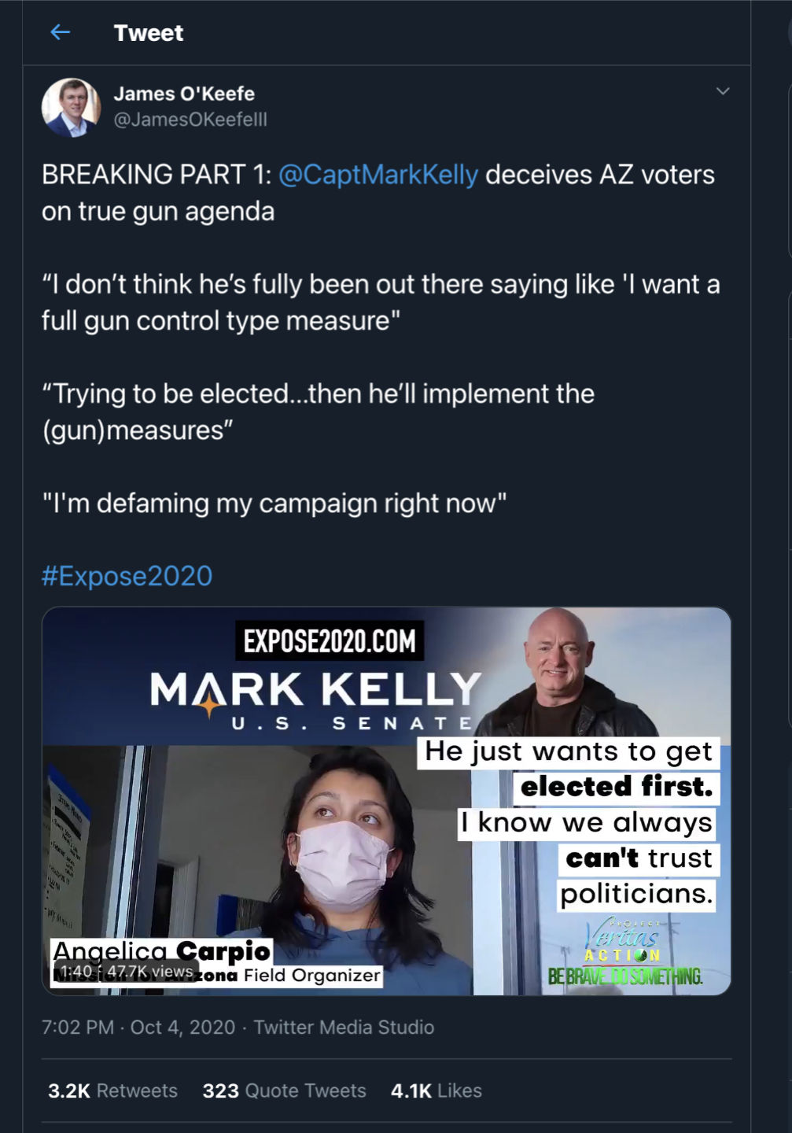Click the 1:40 video duration badge

pos(77,972)
